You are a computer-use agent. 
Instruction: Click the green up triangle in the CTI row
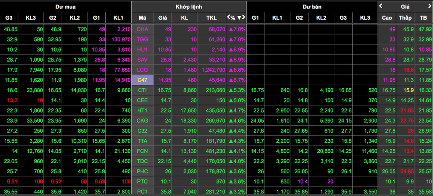(230, 90)
